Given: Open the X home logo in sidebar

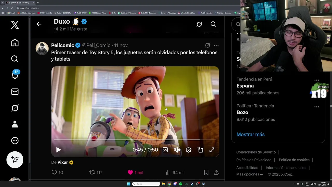Looking at the screenshot, I should (x=15, y=25).
